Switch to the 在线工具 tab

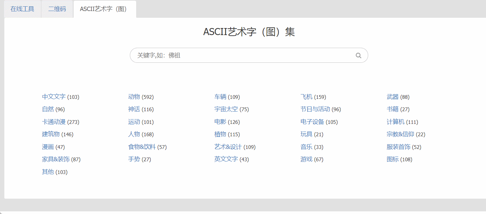(x=22, y=9)
